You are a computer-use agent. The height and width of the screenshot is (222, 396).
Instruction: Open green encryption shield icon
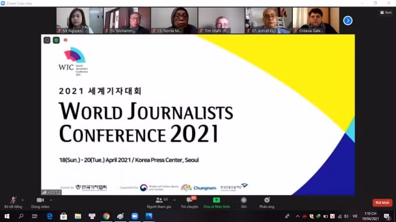pos(56,40)
